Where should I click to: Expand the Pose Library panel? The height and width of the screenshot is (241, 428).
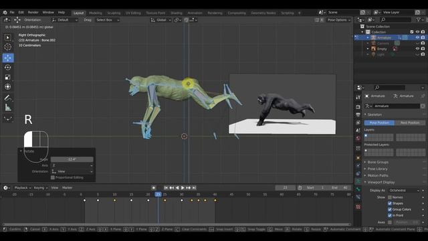tap(377, 169)
